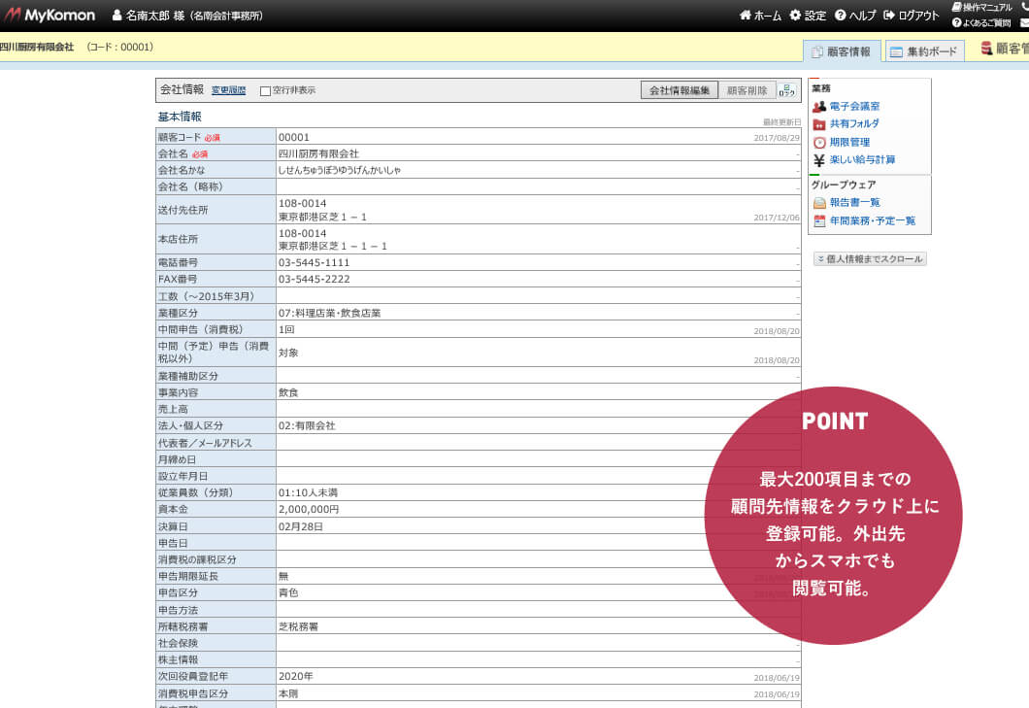
Task: Switch to the 顧客情報 tab
Action: click(842, 51)
